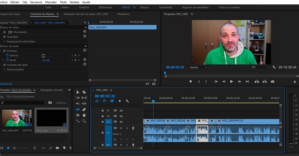
Task: Select the Zoom tool magnifier
Action: 84,121
